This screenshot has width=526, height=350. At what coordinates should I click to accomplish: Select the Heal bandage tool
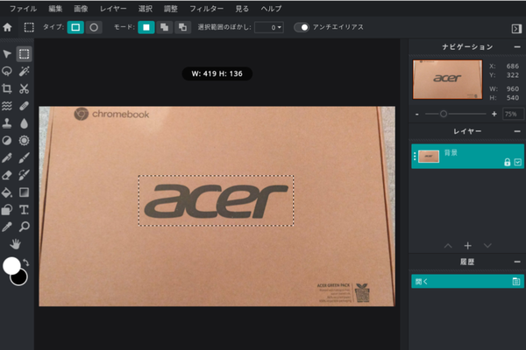[x=24, y=106]
